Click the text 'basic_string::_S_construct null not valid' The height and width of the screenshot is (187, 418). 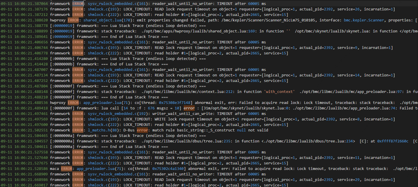tap(222, 130)
